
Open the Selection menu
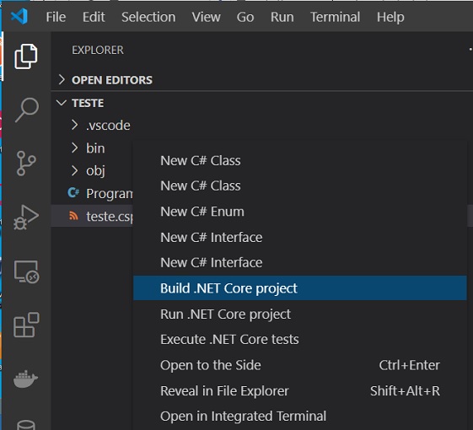[x=148, y=17]
